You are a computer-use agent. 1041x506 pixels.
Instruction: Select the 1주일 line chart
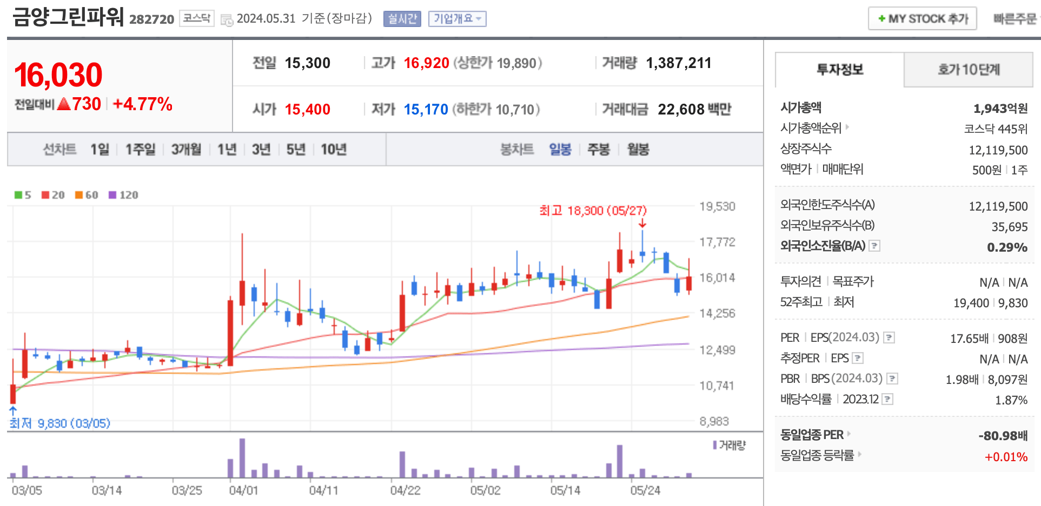(x=141, y=150)
